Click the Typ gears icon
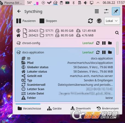This screenshot has height=123, width=125. 24,80
